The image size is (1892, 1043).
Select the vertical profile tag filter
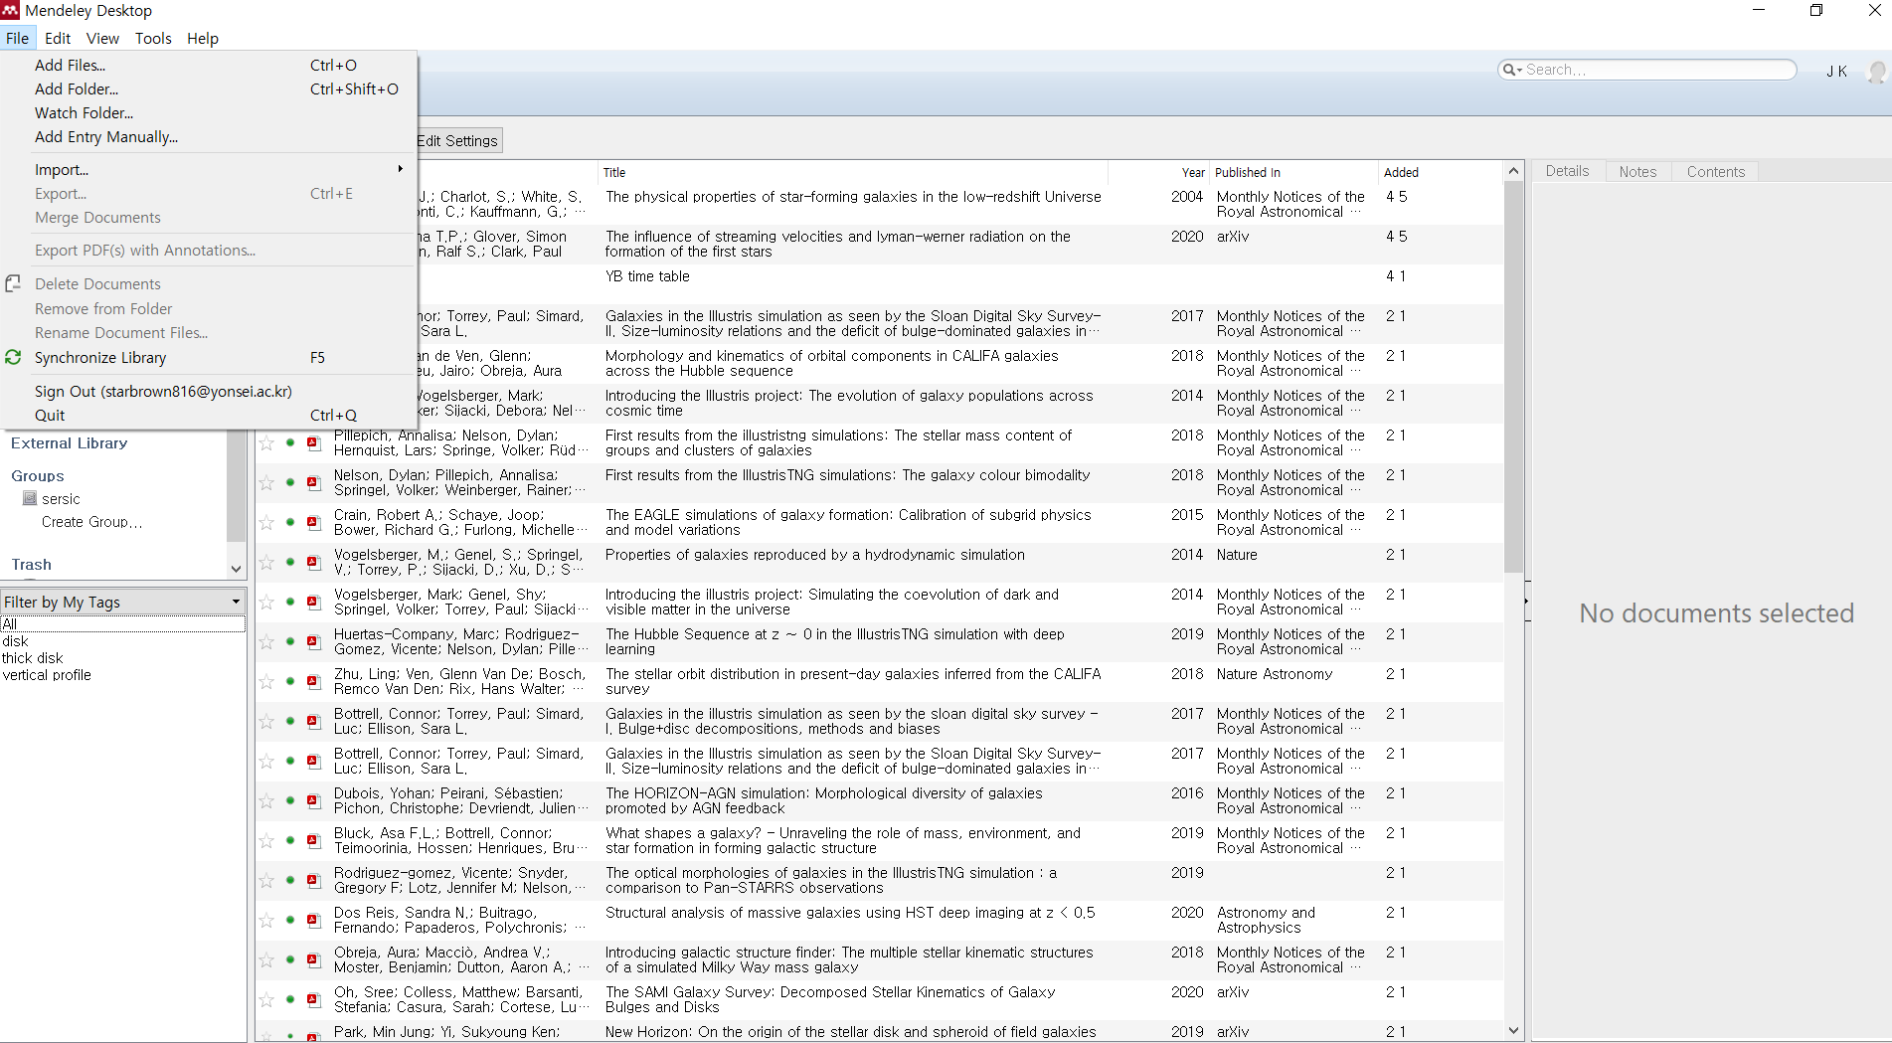(x=47, y=674)
